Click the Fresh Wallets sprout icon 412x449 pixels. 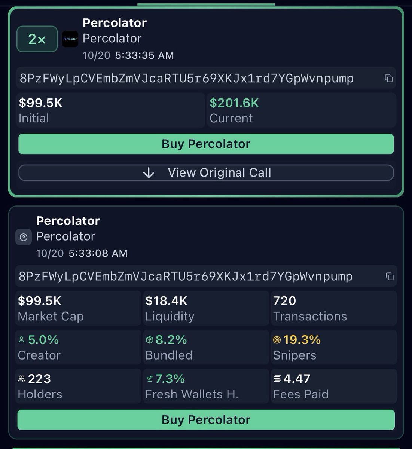[149, 379]
